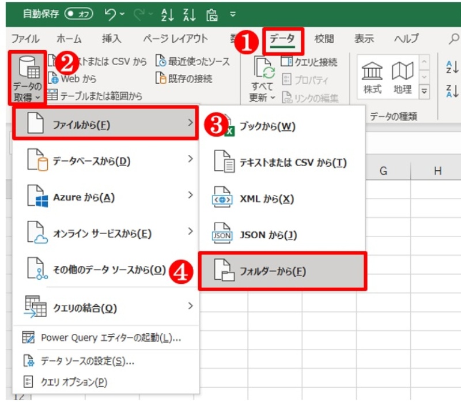
Task: Click クエリと接続 (Queries & Connections)
Action: coord(309,62)
